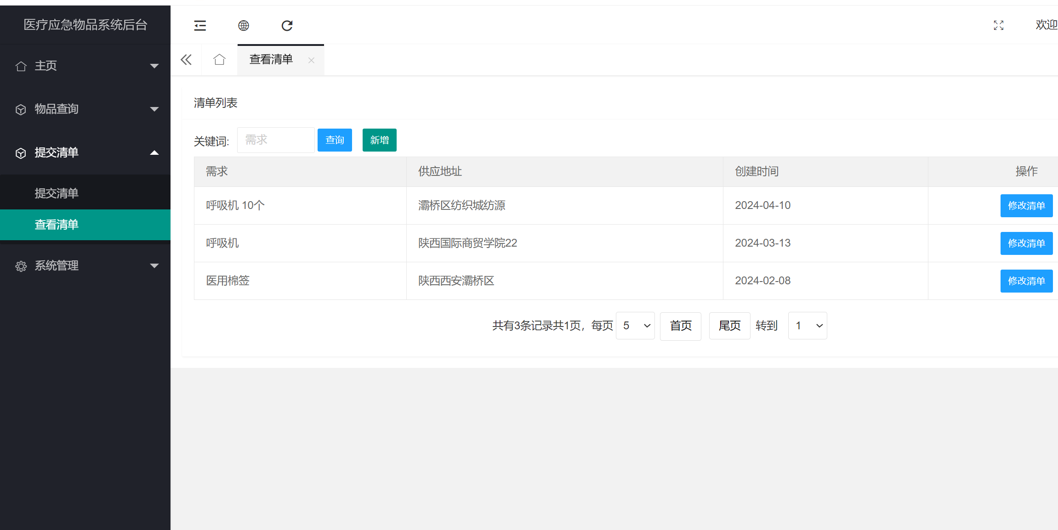This screenshot has width=1058, height=530.
Task: Open the 转到 page number dropdown
Action: pyautogui.click(x=807, y=326)
